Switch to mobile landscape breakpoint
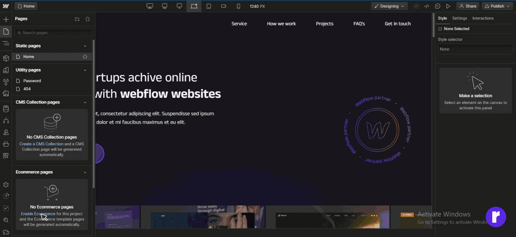The height and width of the screenshot is (237, 516). [224, 6]
